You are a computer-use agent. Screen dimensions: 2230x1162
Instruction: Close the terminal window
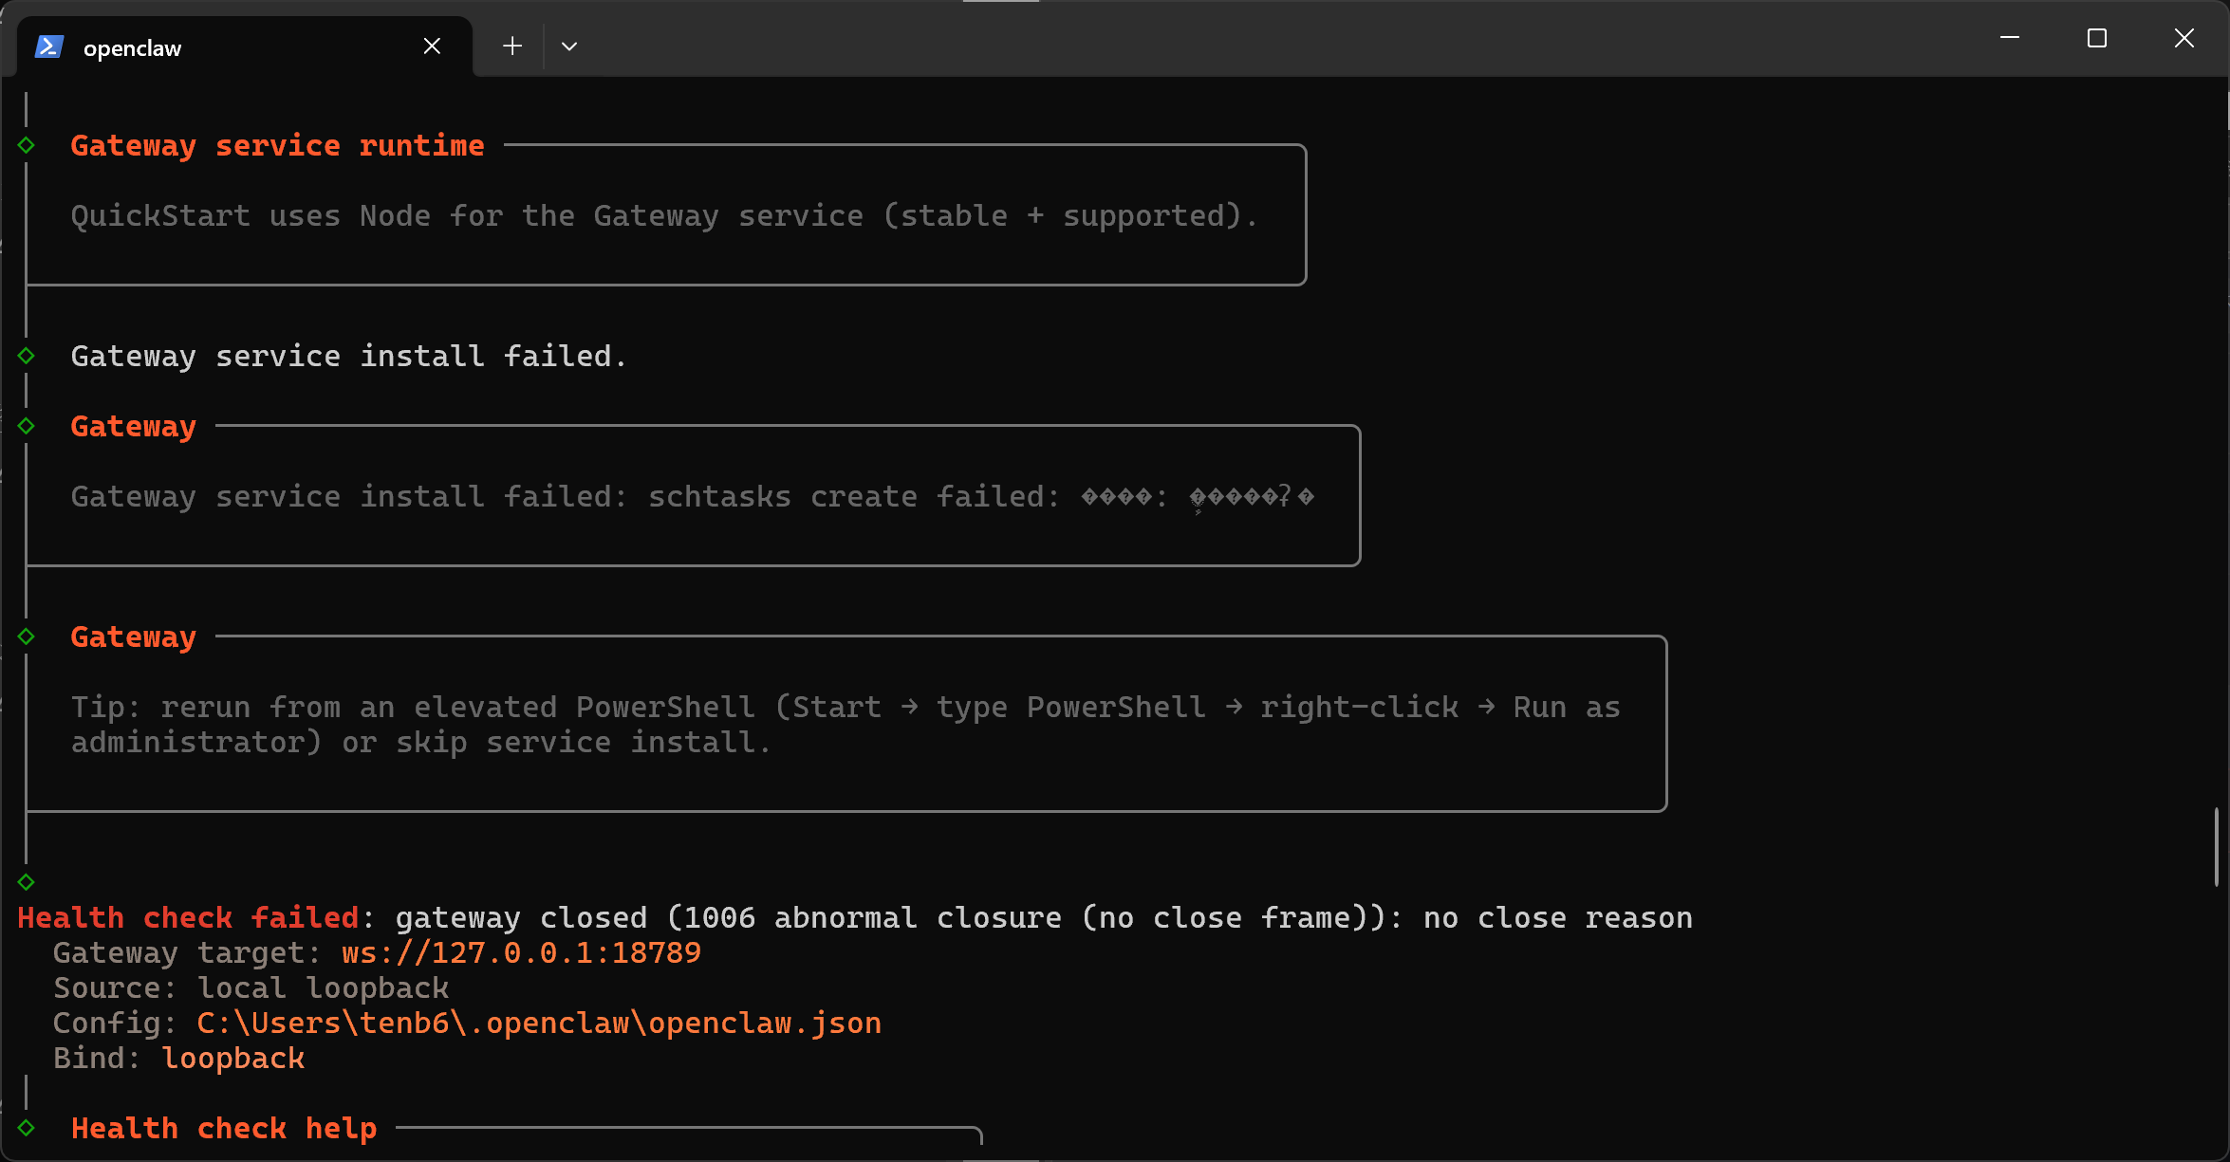tap(2184, 38)
